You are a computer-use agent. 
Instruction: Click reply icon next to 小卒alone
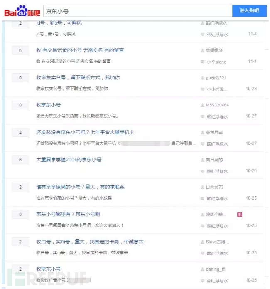tap(202, 62)
